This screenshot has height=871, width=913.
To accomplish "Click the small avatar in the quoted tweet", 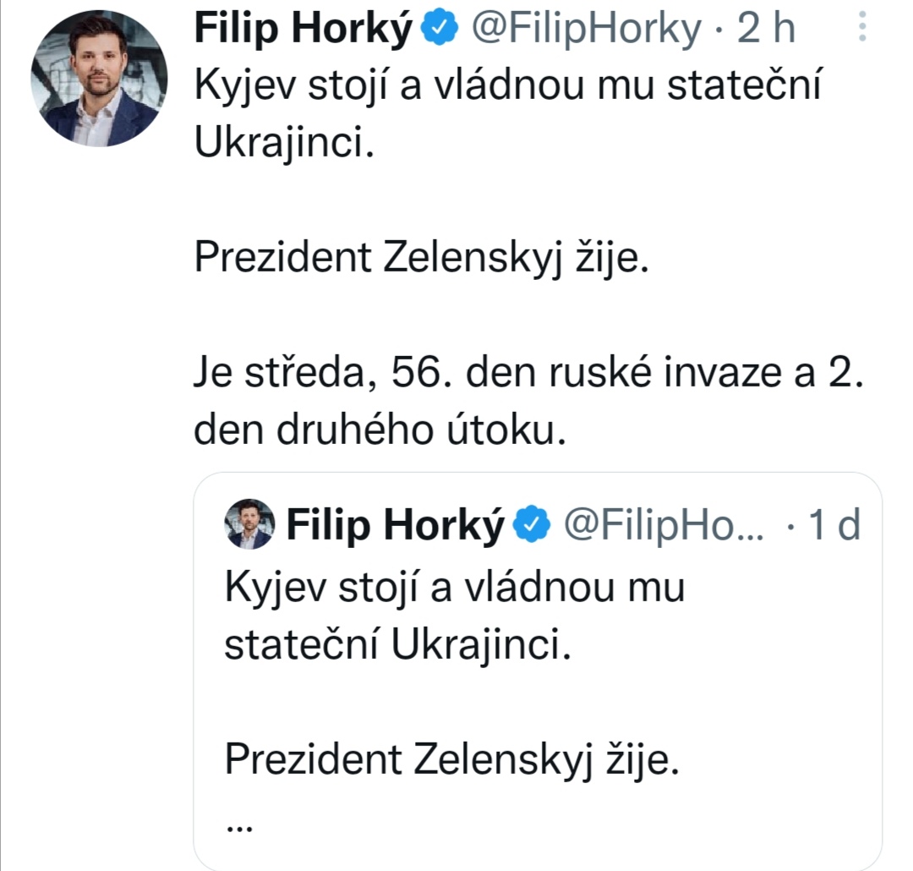I will [251, 524].
